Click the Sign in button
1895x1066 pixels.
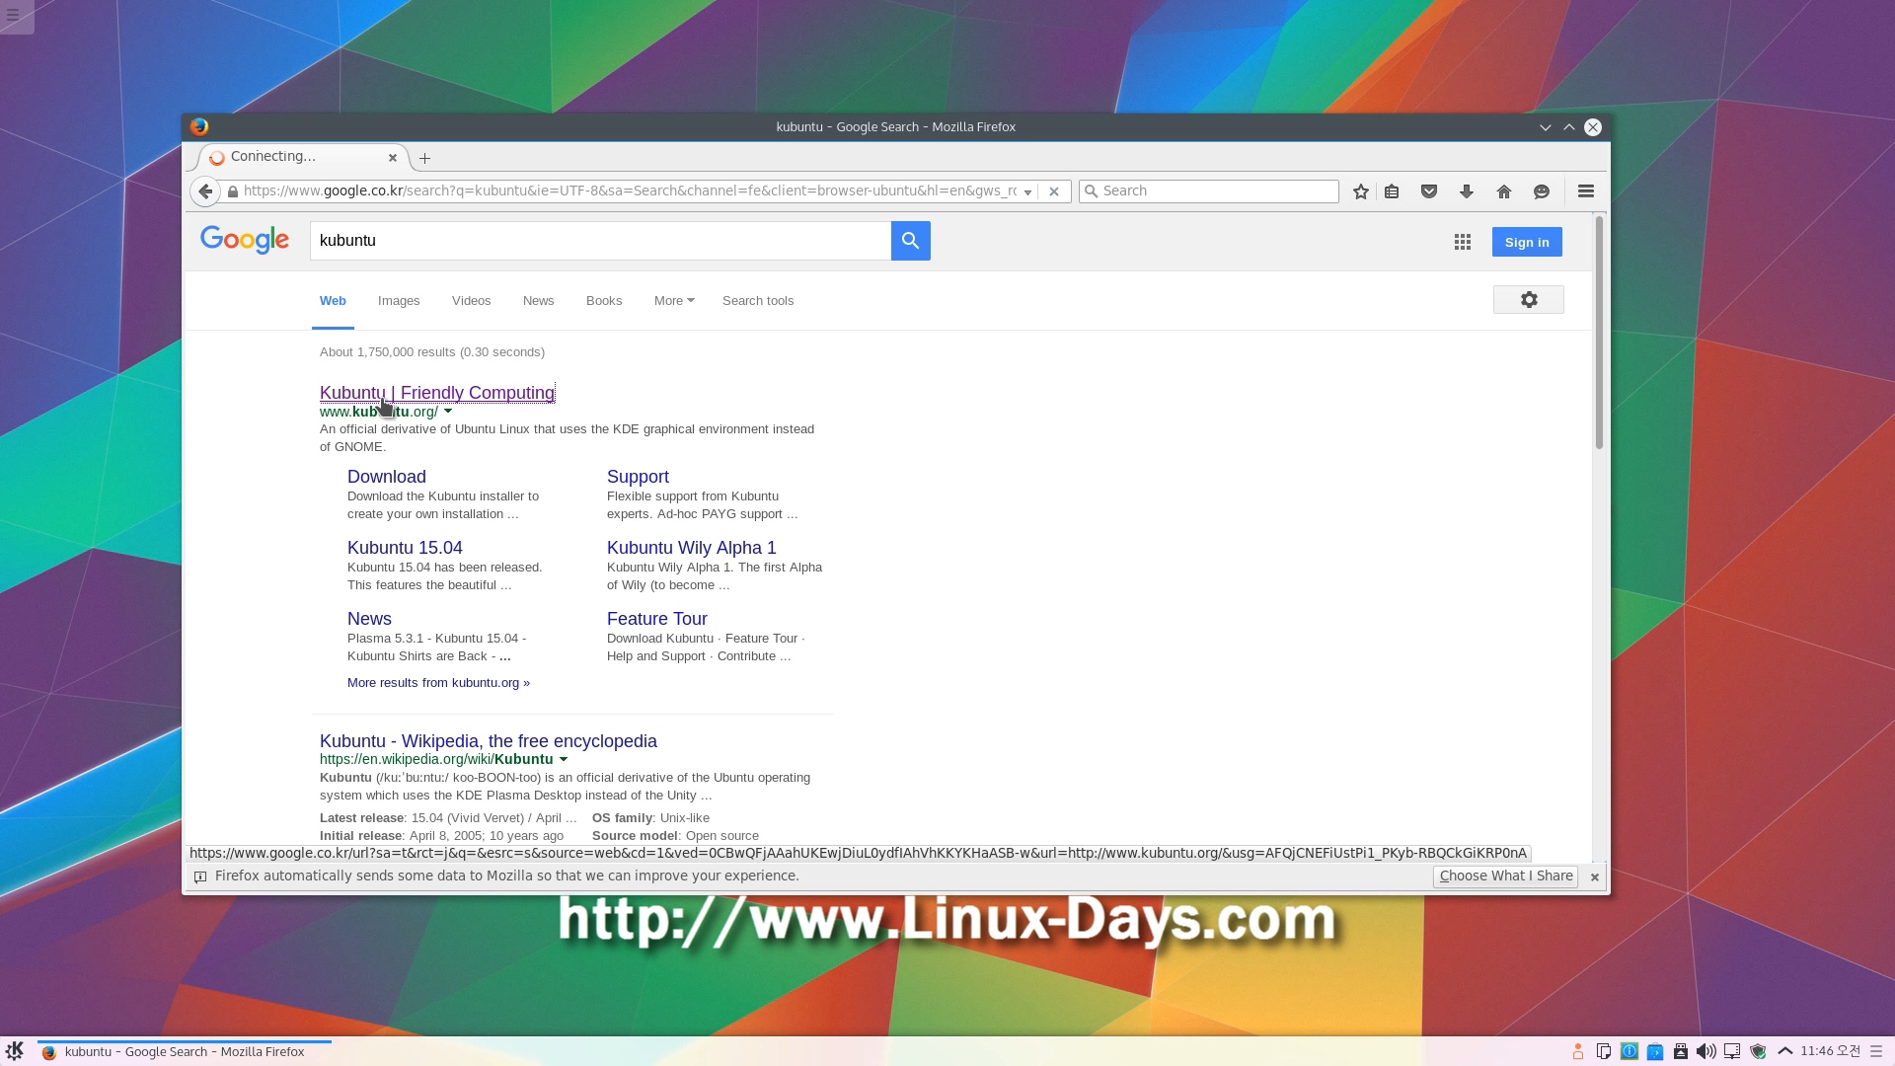pyautogui.click(x=1527, y=242)
